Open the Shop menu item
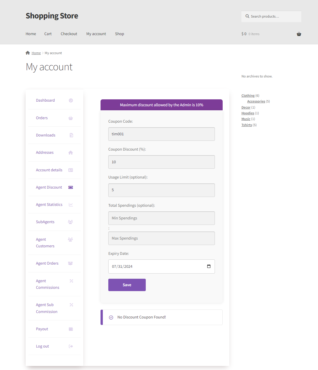318x370 pixels. pos(120,34)
